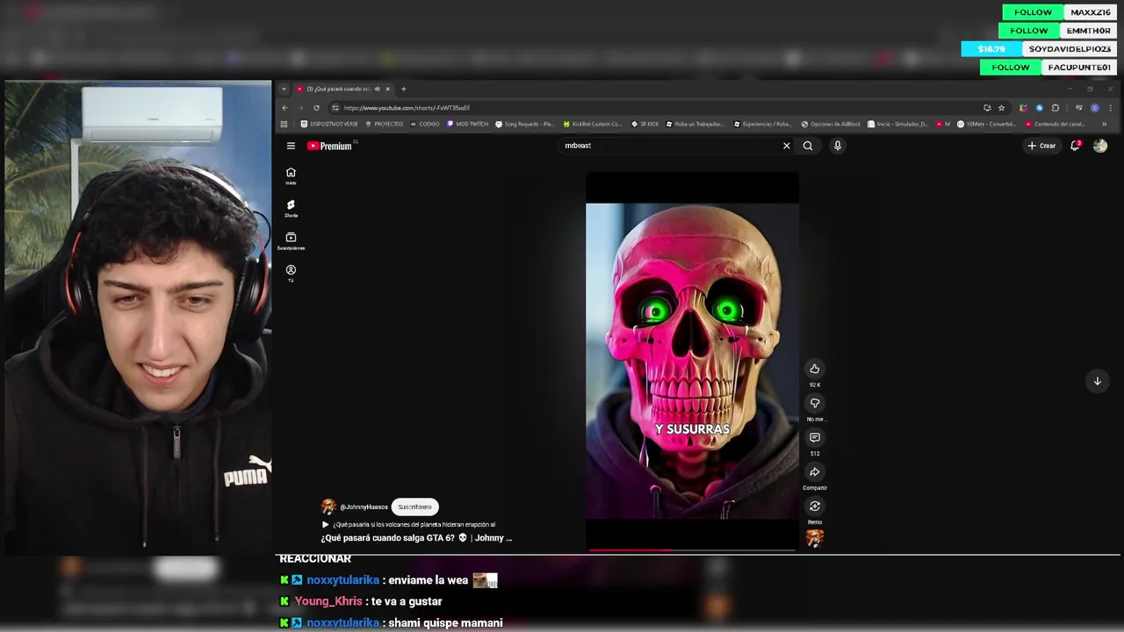
Task: Open Song Requests bookmark
Action: point(524,124)
